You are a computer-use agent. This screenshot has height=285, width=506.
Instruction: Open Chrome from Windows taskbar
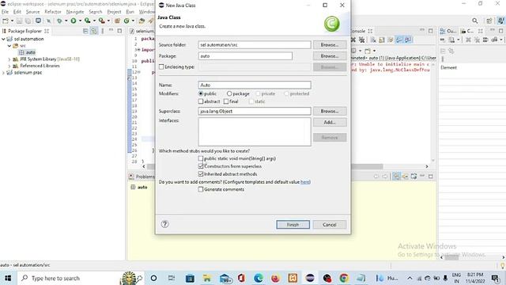point(344,278)
